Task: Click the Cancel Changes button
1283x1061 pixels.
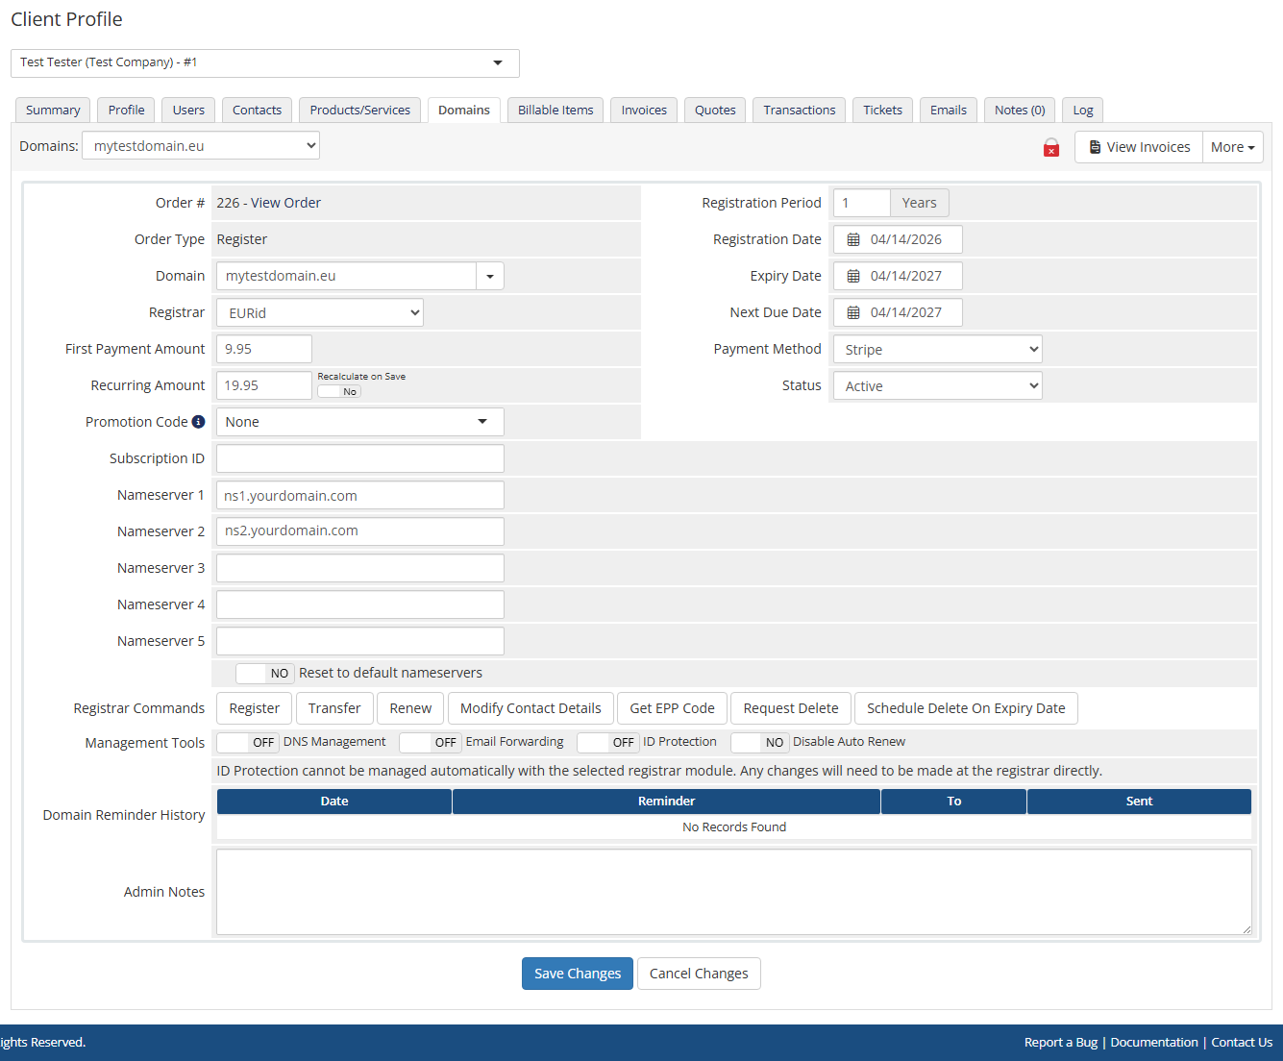Action: (x=699, y=974)
